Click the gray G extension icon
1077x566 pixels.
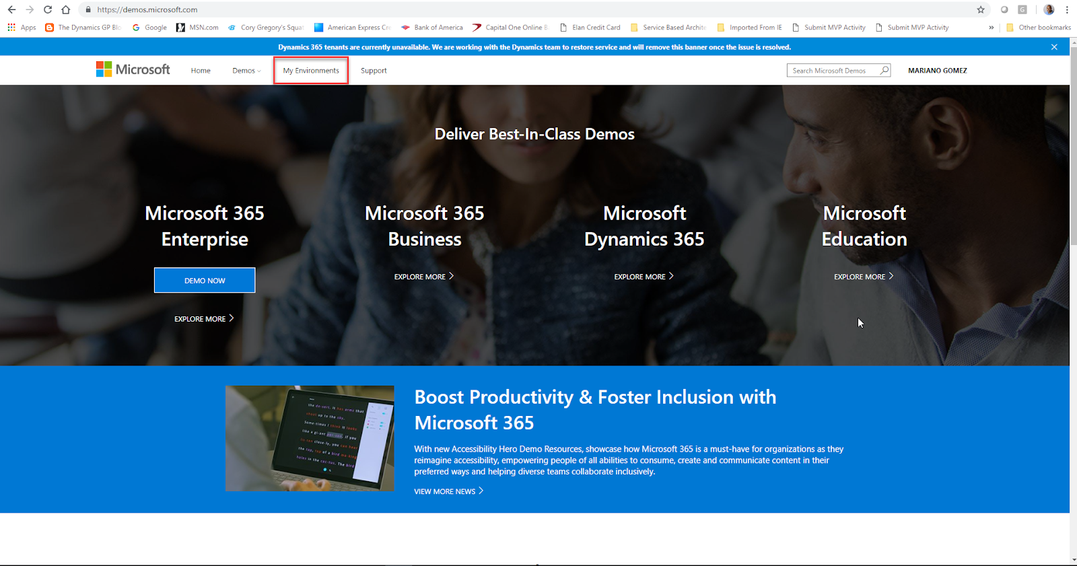(1022, 9)
